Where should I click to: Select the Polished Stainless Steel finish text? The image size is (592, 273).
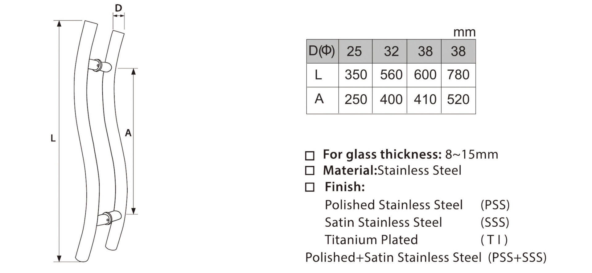[x=394, y=205]
